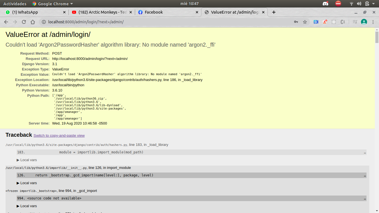Click the Home icon in Chrome toolbar

(33, 22)
